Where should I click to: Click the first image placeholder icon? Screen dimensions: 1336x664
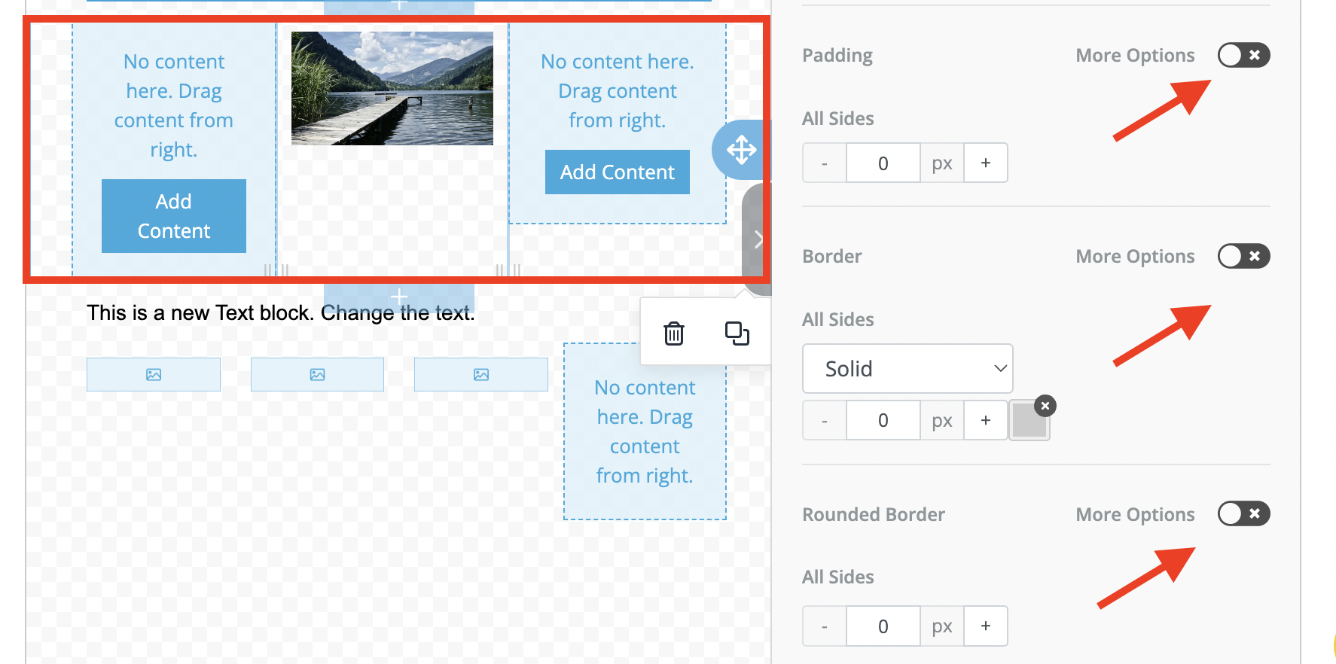(x=154, y=374)
